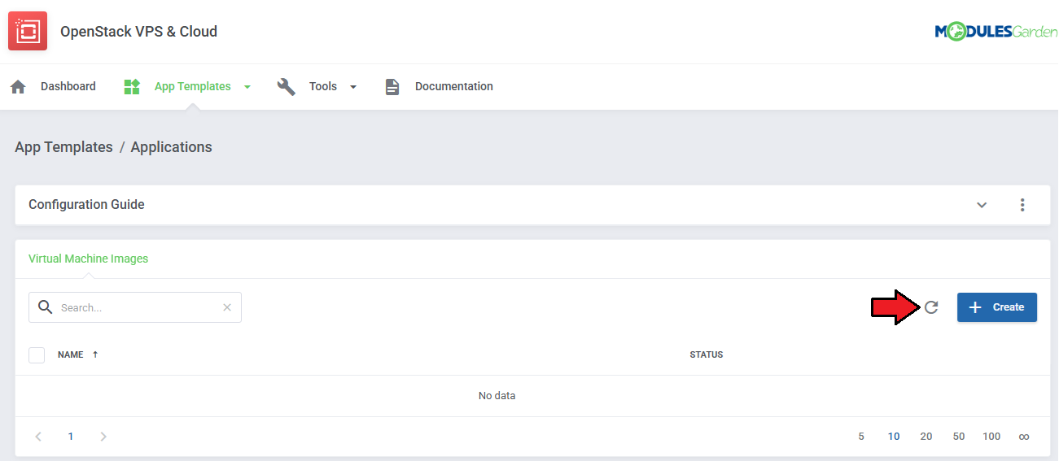Click the refresh icon next to Create
This screenshot has width=1059, height=461.
[x=931, y=307]
